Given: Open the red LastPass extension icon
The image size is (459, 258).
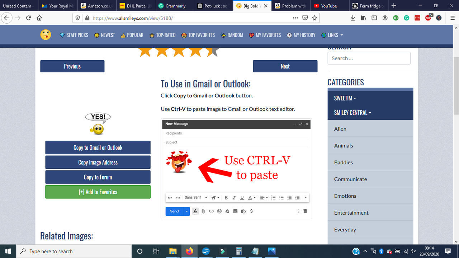Looking at the screenshot, I should coord(417,18).
